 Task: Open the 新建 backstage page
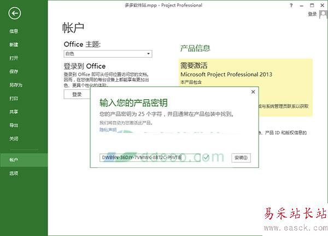14,45
